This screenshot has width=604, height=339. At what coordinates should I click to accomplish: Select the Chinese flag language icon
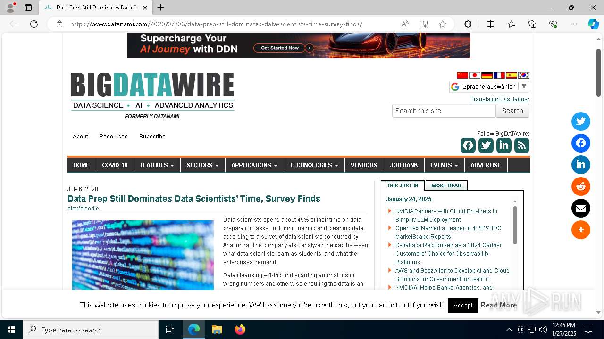[462, 75]
